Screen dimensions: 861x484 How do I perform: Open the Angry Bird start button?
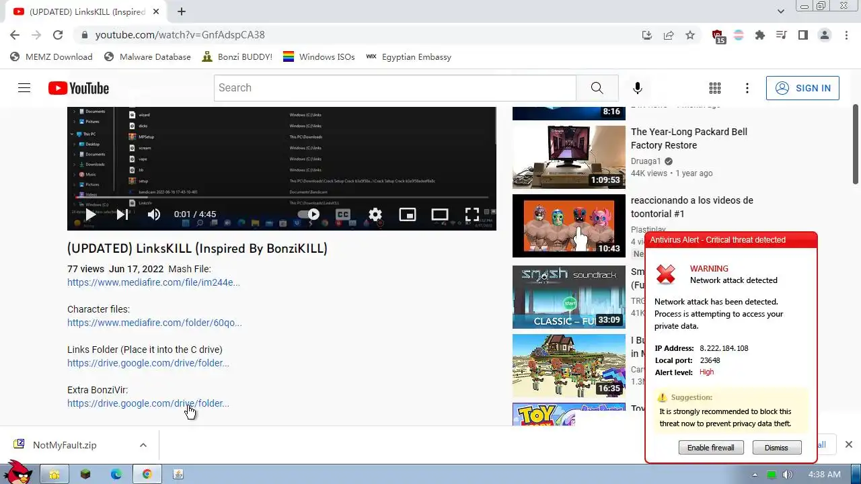point(17,473)
